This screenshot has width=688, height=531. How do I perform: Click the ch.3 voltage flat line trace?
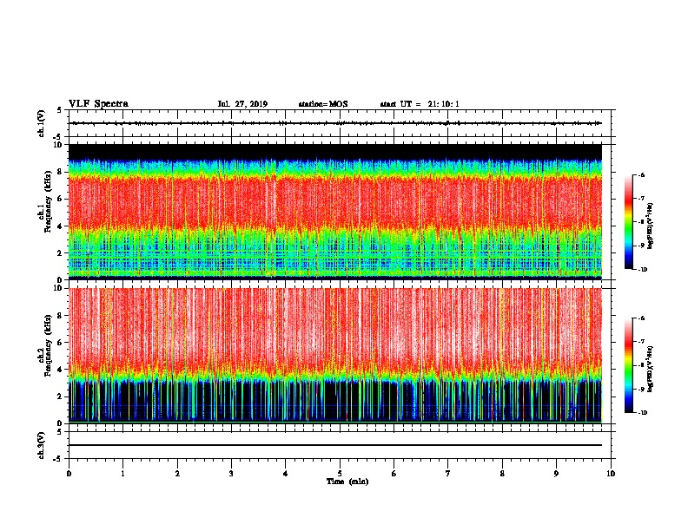tap(335, 445)
